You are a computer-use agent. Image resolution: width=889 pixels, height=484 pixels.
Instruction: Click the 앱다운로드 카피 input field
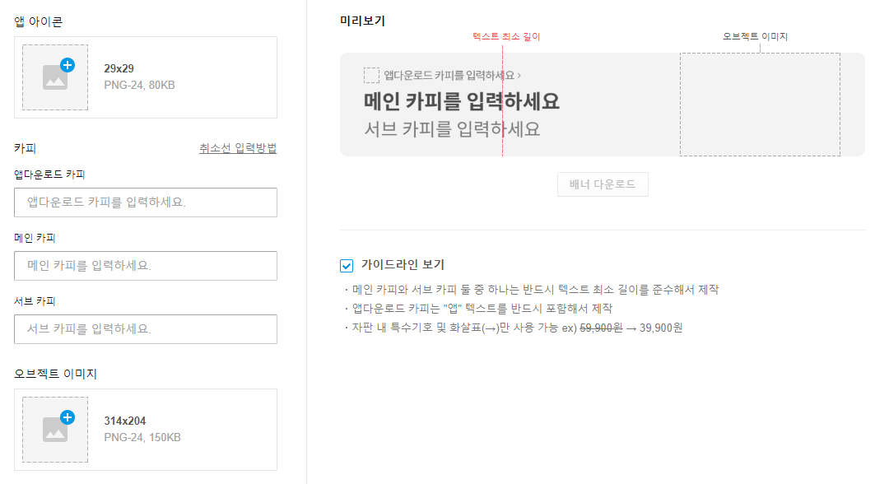[x=145, y=202]
